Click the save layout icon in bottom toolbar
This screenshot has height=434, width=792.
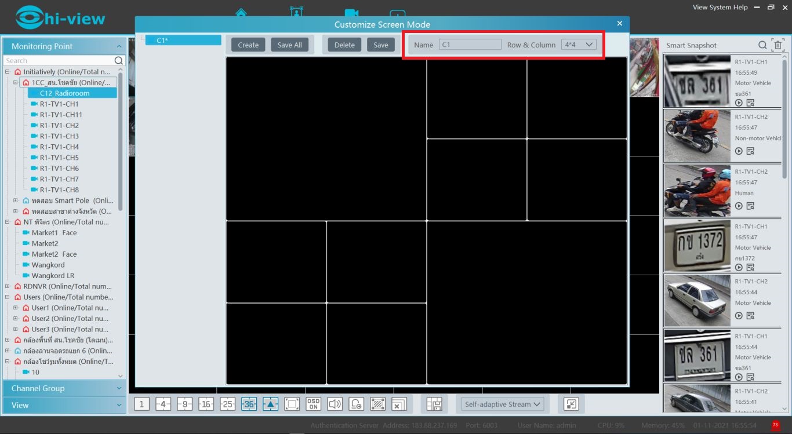point(434,404)
